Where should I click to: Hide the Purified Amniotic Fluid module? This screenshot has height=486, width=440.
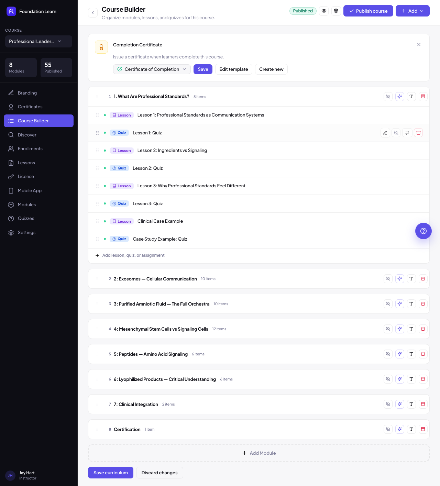click(388, 304)
